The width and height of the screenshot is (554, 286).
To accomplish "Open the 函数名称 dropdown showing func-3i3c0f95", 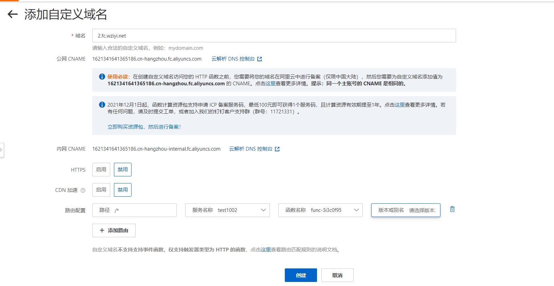I will pos(320,210).
